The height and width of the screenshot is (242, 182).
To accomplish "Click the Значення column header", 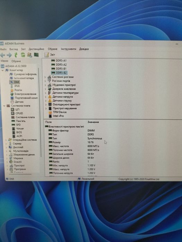I will [93, 122].
